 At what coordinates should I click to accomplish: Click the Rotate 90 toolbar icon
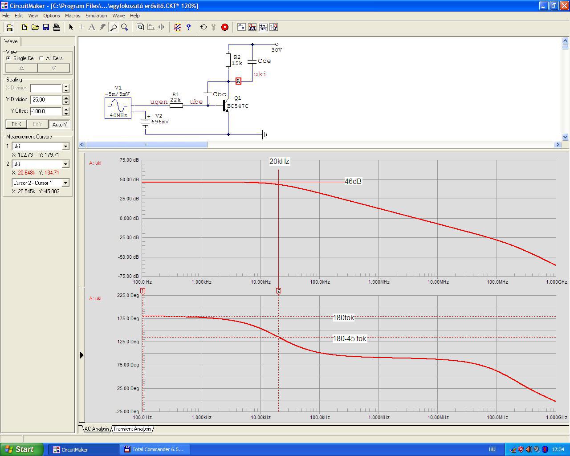coord(151,27)
